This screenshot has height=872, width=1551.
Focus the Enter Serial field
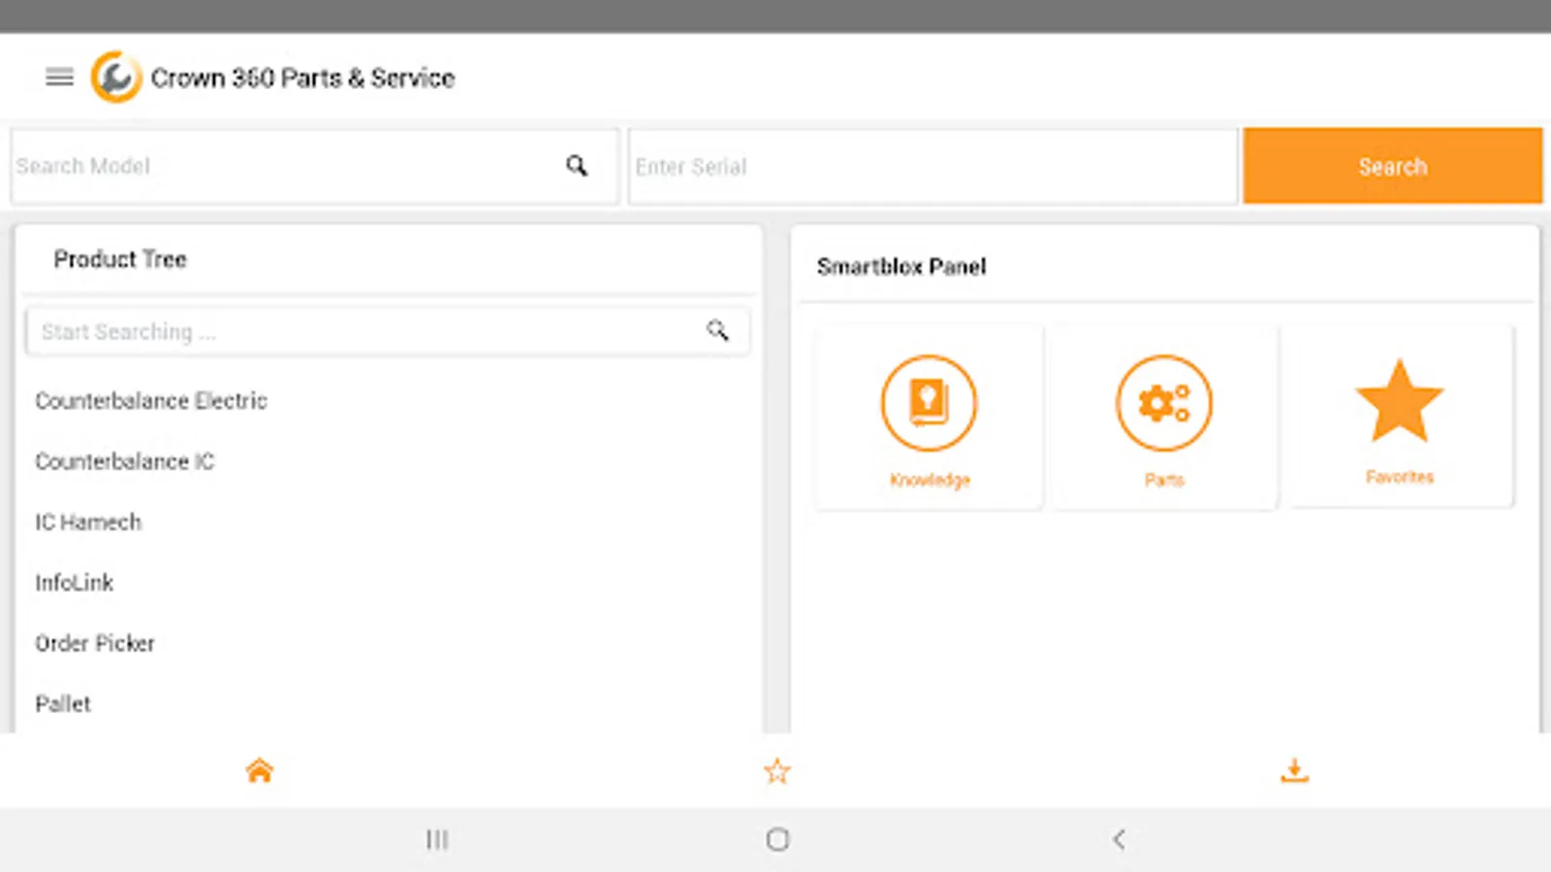[934, 166]
